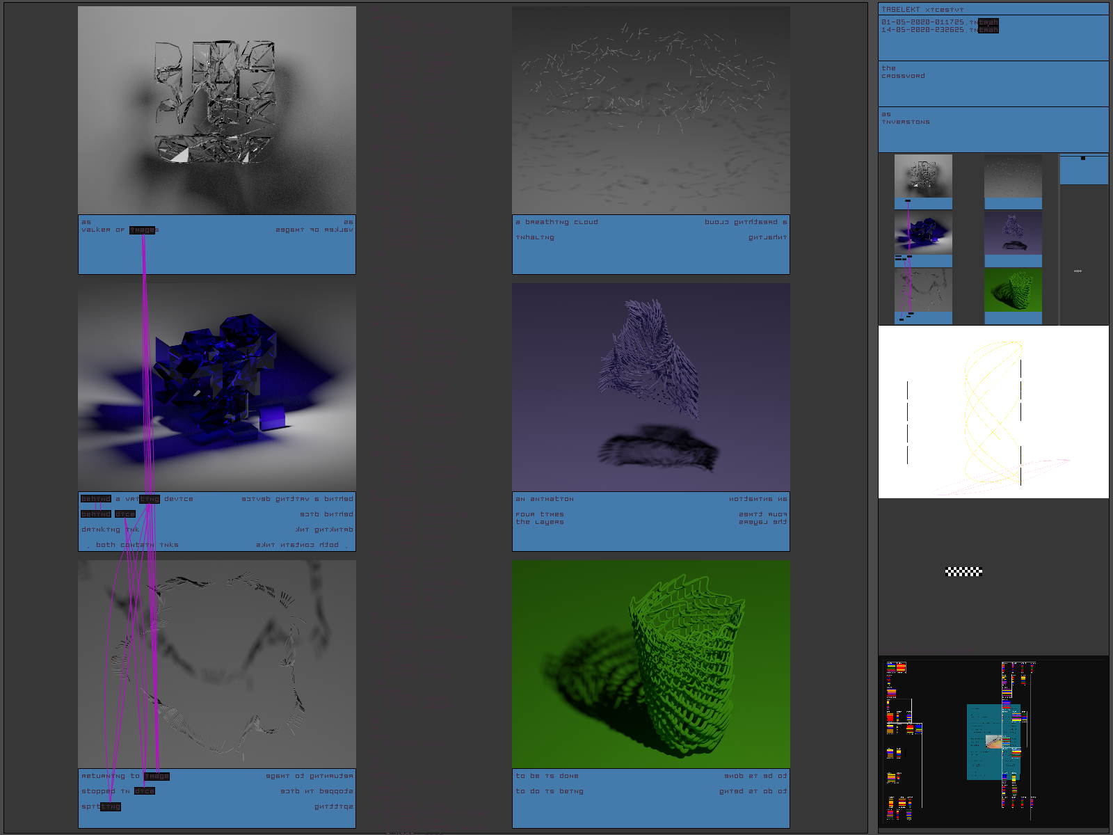Viewport: 1113px width, 835px height.
Task: Select the purple spiky form thumbnail
Action: coord(1013,233)
